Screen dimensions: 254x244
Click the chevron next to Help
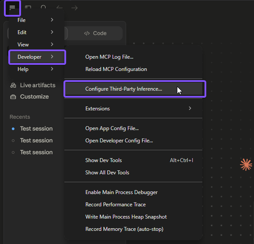click(x=52, y=69)
